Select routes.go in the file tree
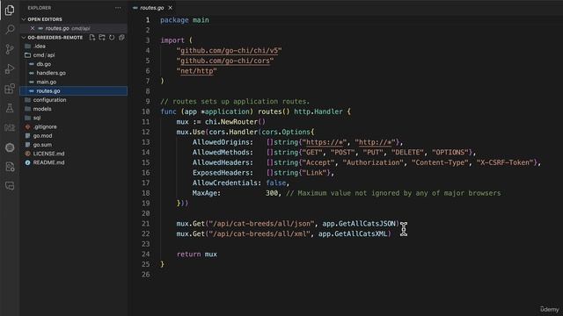The image size is (563, 316). (x=73, y=91)
